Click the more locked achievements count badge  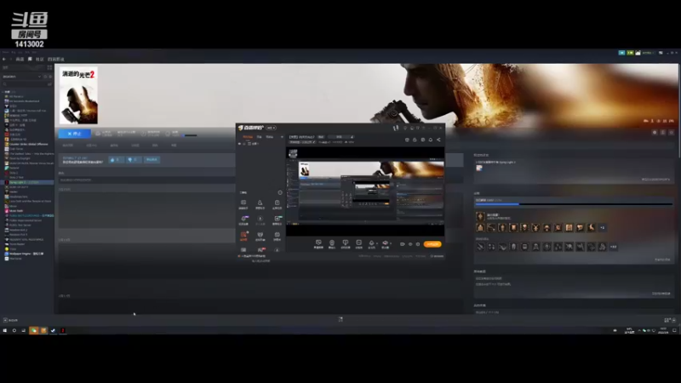coord(613,247)
